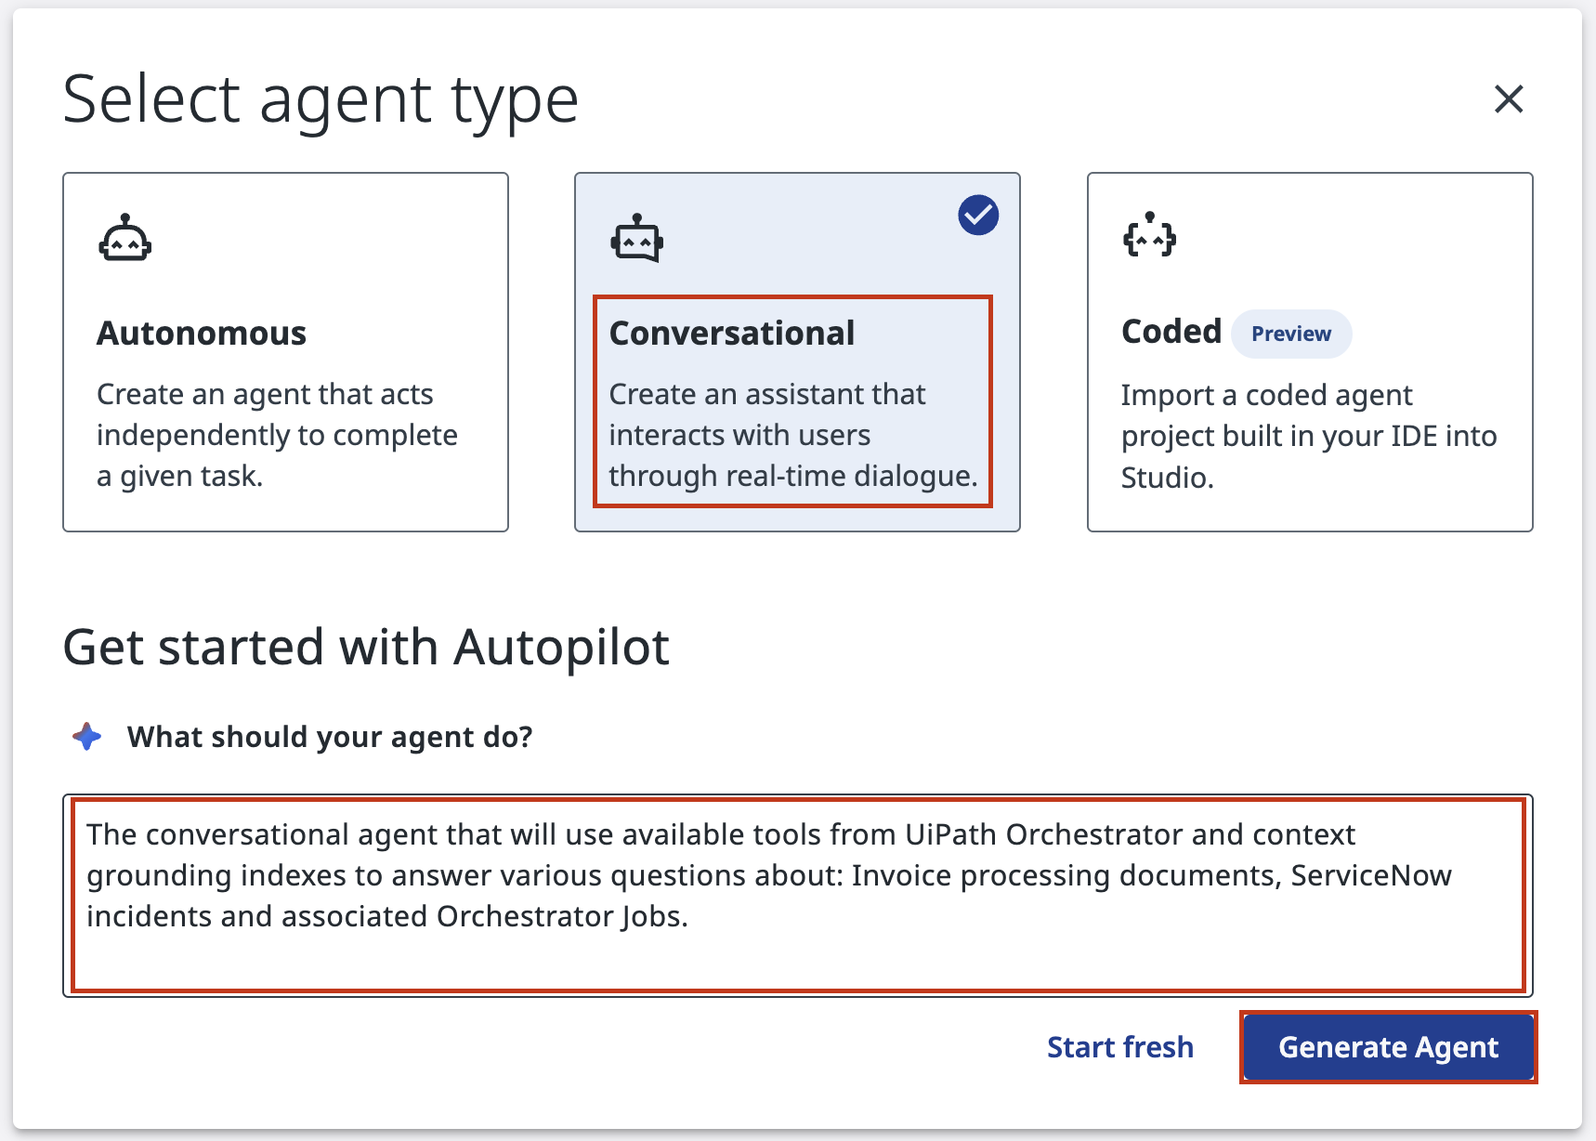The width and height of the screenshot is (1596, 1141).
Task: Select the Coded agent type heading
Action: (1171, 332)
